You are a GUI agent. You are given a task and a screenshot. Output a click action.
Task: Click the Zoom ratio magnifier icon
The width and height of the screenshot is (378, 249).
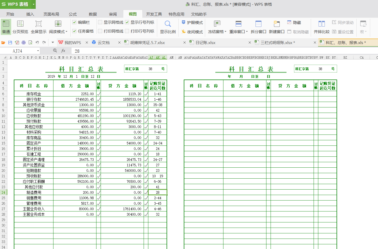tap(168, 24)
